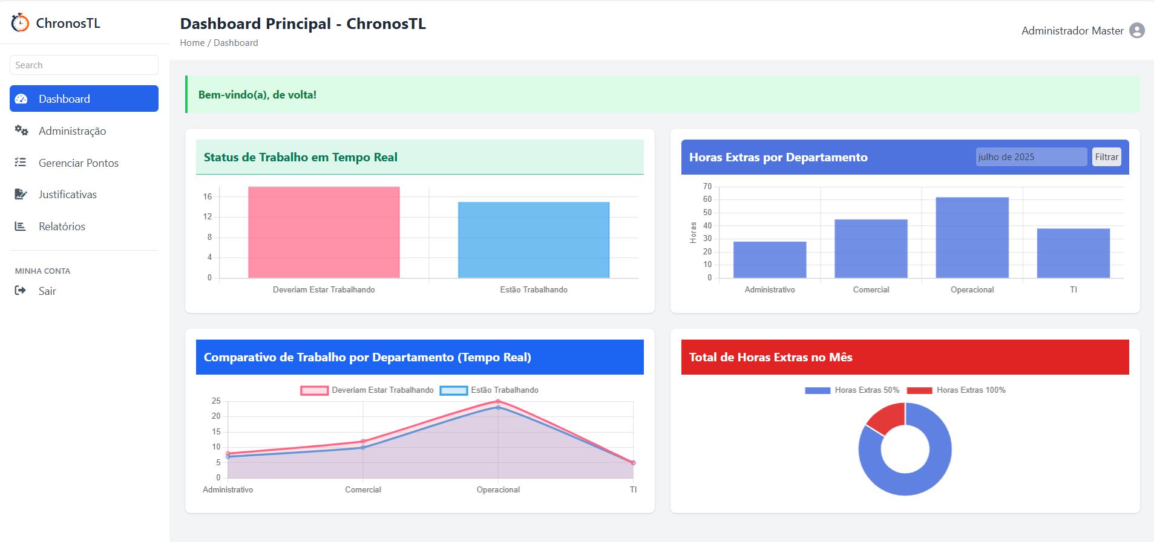
Task: Click the Sair logout arrow icon
Action: click(x=21, y=291)
